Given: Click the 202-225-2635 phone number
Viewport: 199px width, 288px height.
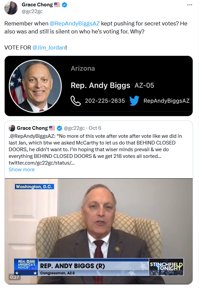Looking at the screenshot, I should click(105, 101).
